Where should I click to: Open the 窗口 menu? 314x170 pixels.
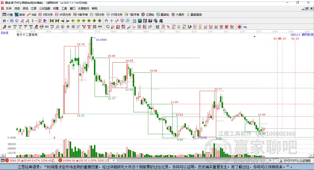coord(72,8)
